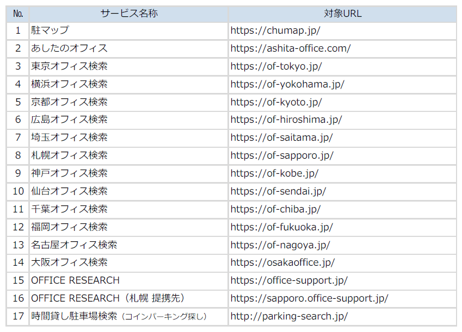
Task: Click the https://of-nagoya.jp/ URL
Action: coord(280,245)
